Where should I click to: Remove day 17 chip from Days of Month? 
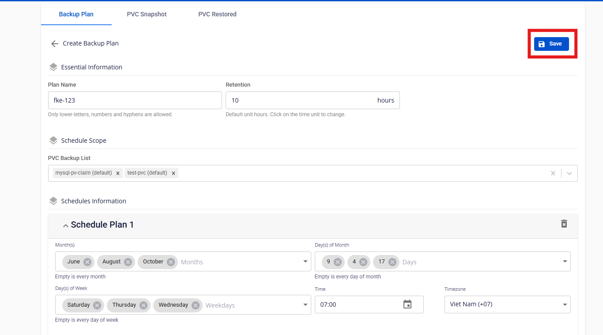[x=392, y=262]
